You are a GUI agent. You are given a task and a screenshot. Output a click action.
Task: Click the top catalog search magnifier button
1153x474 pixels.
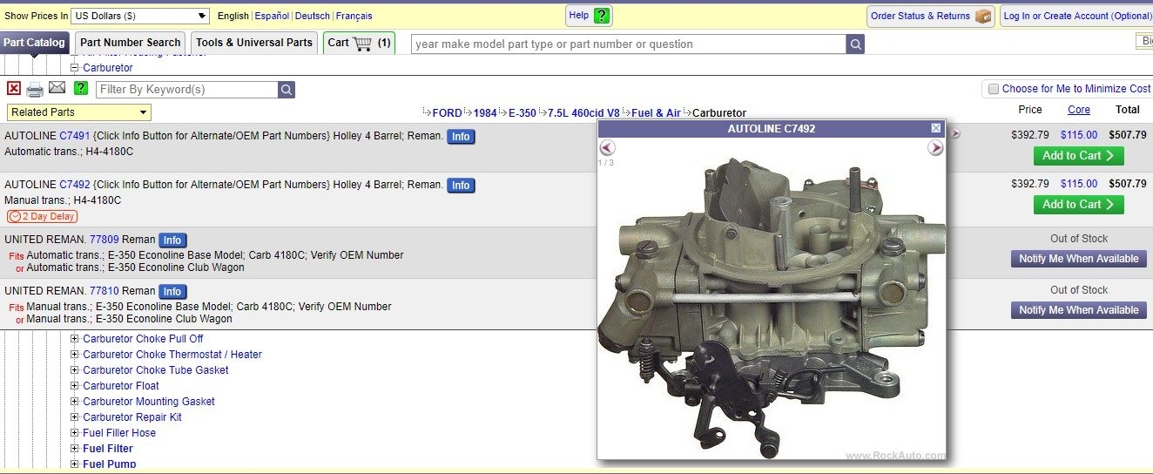(x=855, y=44)
